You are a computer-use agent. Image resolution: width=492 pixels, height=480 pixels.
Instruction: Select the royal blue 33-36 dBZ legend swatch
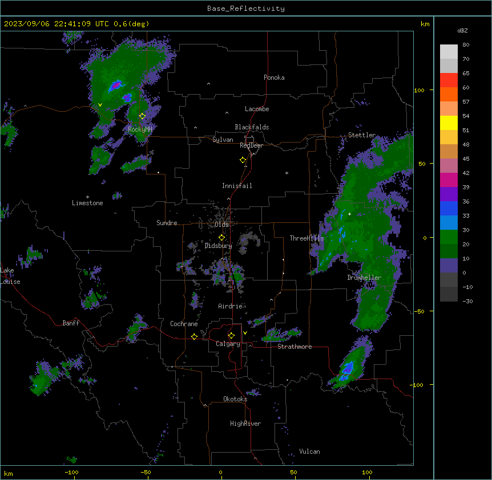coord(449,208)
